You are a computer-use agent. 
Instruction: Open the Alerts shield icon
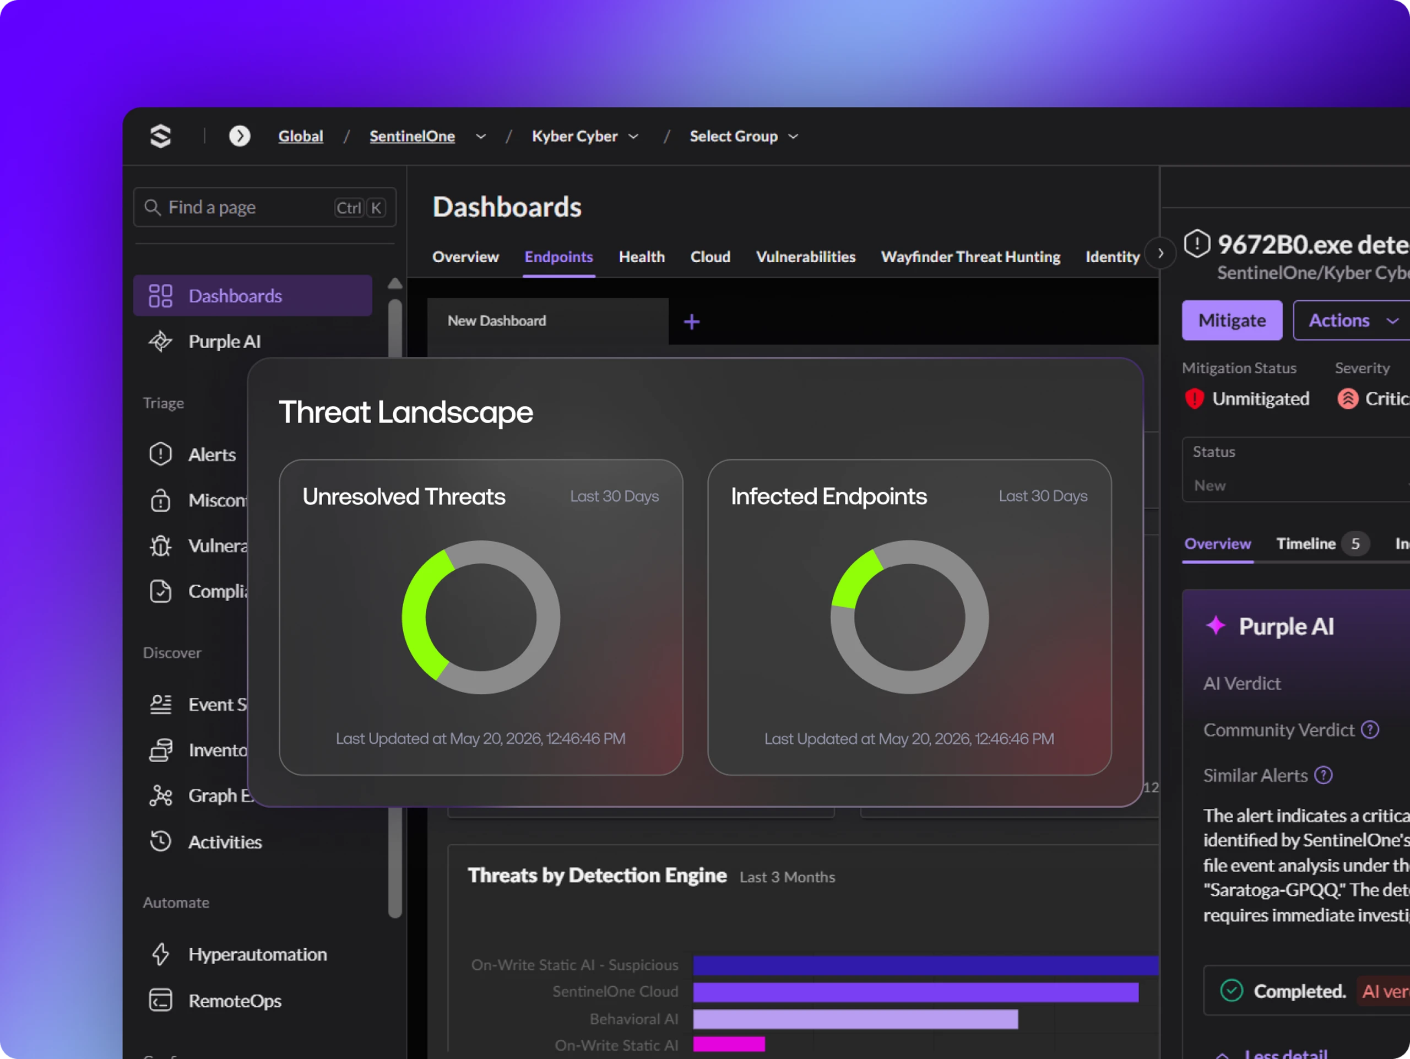(160, 454)
